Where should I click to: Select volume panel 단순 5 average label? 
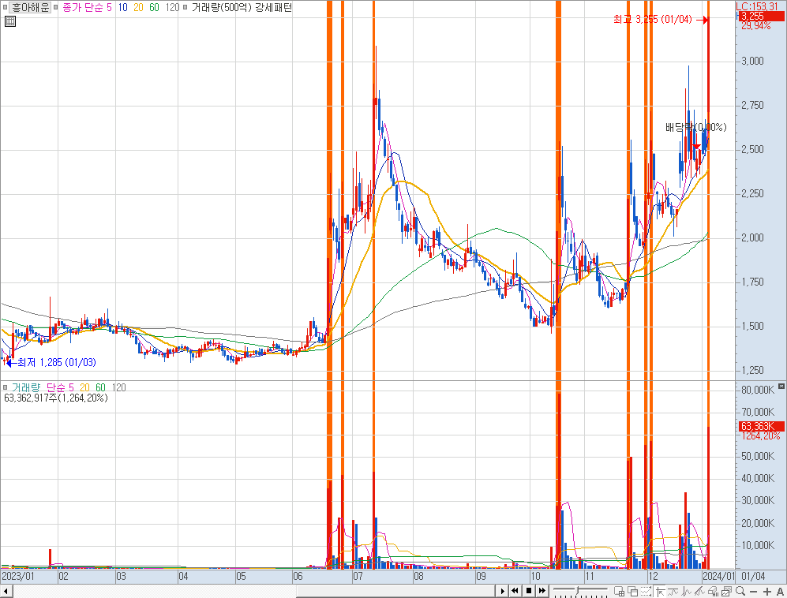coord(60,387)
